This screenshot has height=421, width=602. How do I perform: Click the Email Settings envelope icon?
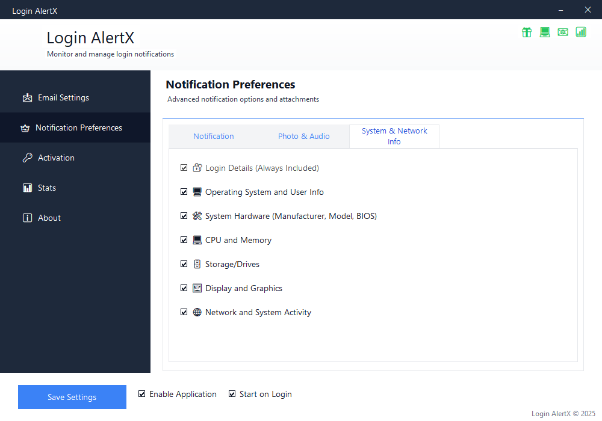click(27, 98)
